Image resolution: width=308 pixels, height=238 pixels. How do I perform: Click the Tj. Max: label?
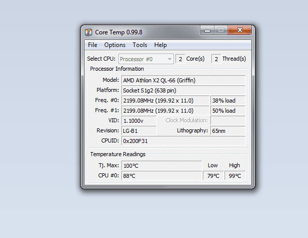109,166
